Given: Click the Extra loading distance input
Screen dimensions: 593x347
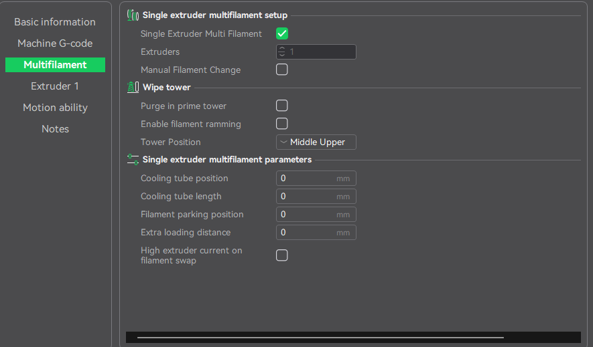Looking at the screenshot, I should 316,233.
